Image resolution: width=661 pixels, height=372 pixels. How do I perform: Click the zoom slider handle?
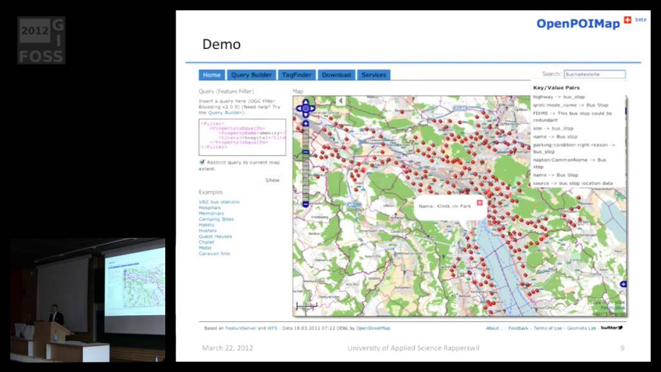point(305,152)
